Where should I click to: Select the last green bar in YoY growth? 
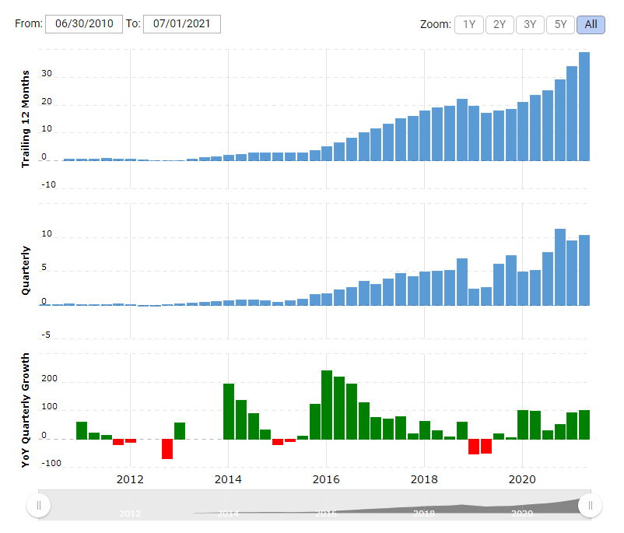point(584,424)
